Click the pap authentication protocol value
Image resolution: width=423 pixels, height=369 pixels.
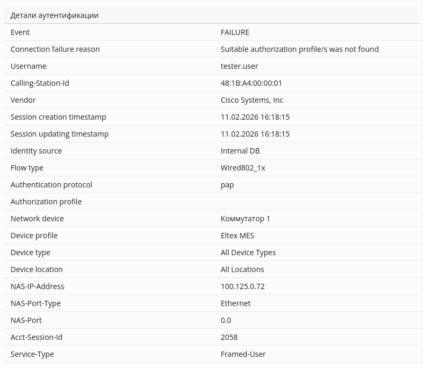[x=227, y=185]
